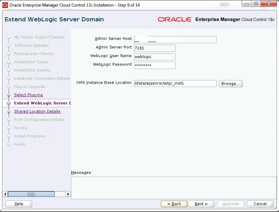Click the Extend WebLogic Server Domain page heading

click(54, 19)
